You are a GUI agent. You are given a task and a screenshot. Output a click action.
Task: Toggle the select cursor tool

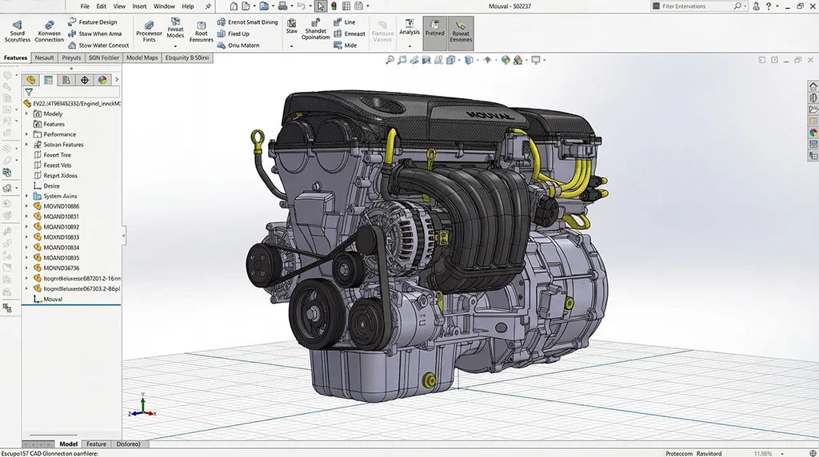click(x=320, y=6)
